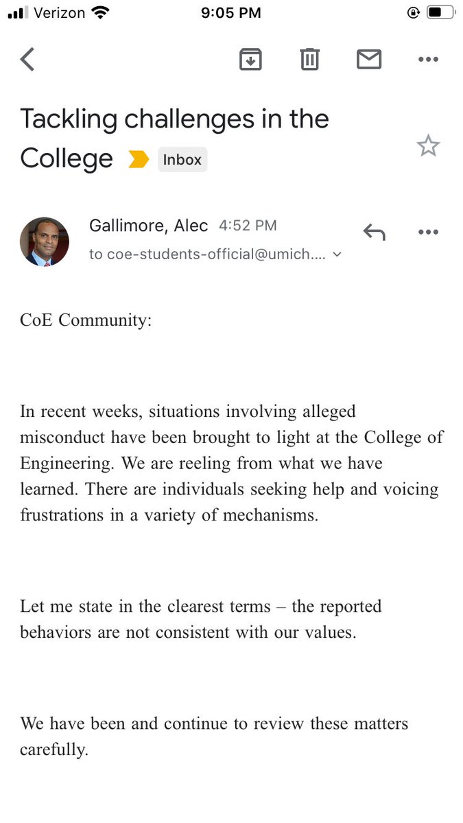Tap the coe-students-official recipient line

[x=209, y=254]
